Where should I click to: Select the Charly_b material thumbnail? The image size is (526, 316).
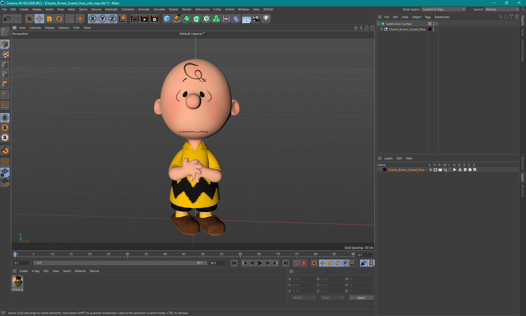coord(17,281)
